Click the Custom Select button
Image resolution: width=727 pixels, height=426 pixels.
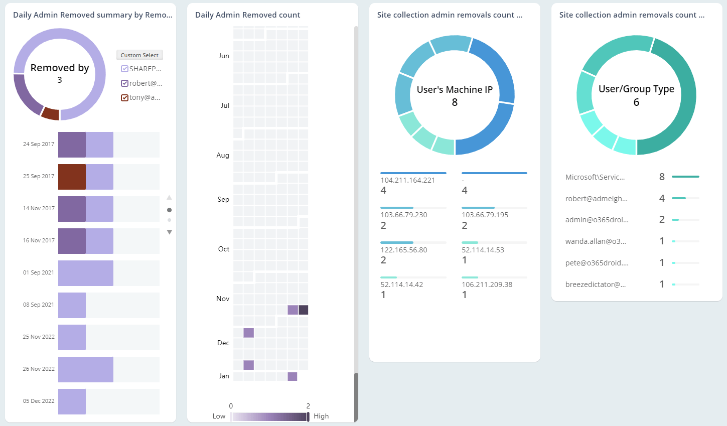point(139,55)
